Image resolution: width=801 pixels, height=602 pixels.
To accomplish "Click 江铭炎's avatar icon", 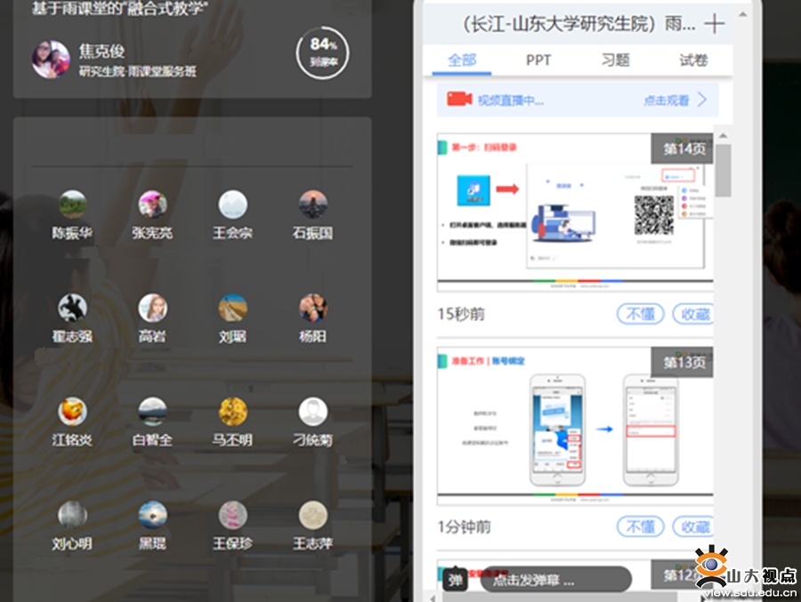I will pyautogui.click(x=72, y=411).
